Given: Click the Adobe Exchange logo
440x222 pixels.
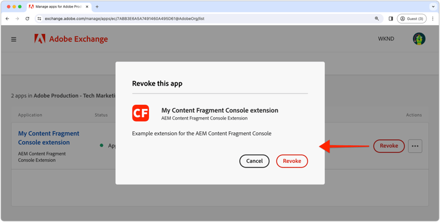Looking at the screenshot, I should click(x=71, y=39).
